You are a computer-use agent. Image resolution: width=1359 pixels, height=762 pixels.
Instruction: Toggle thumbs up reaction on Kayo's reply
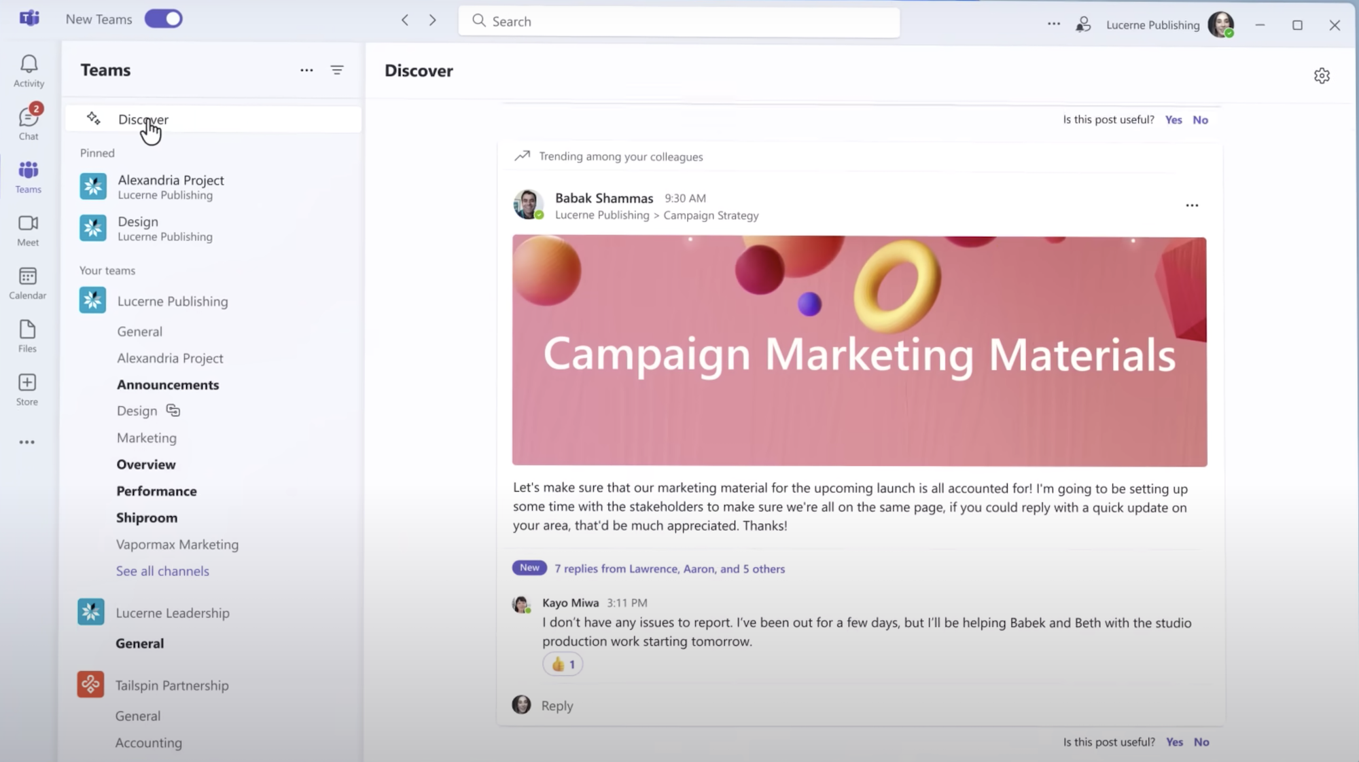563,664
